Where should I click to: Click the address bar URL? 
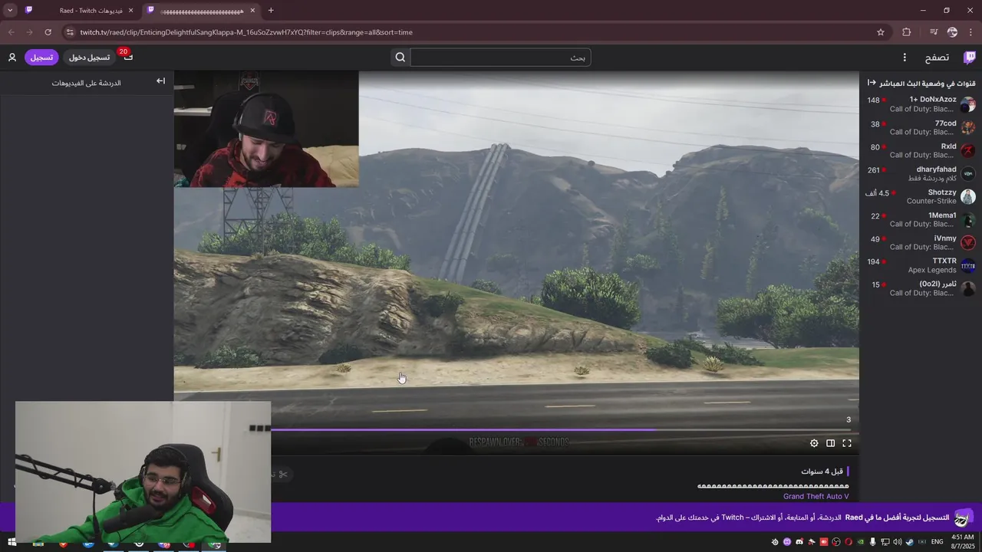tap(246, 32)
